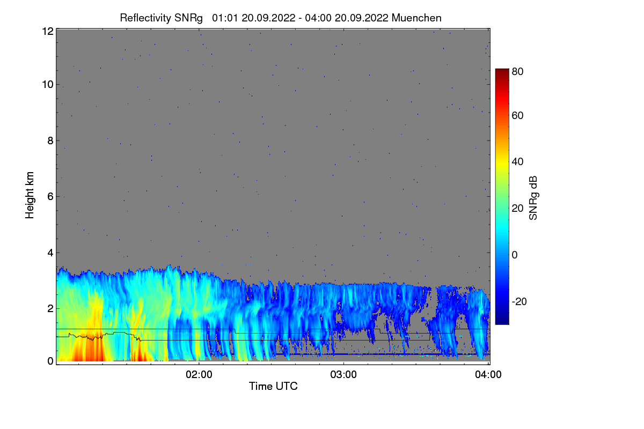Screen dimensions: 644x429
Task: Click the 'Height km' axis label
Action: [x=30, y=195]
